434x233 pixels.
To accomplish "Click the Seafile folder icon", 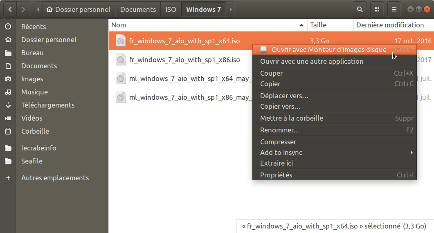I will pyautogui.click(x=8, y=161).
